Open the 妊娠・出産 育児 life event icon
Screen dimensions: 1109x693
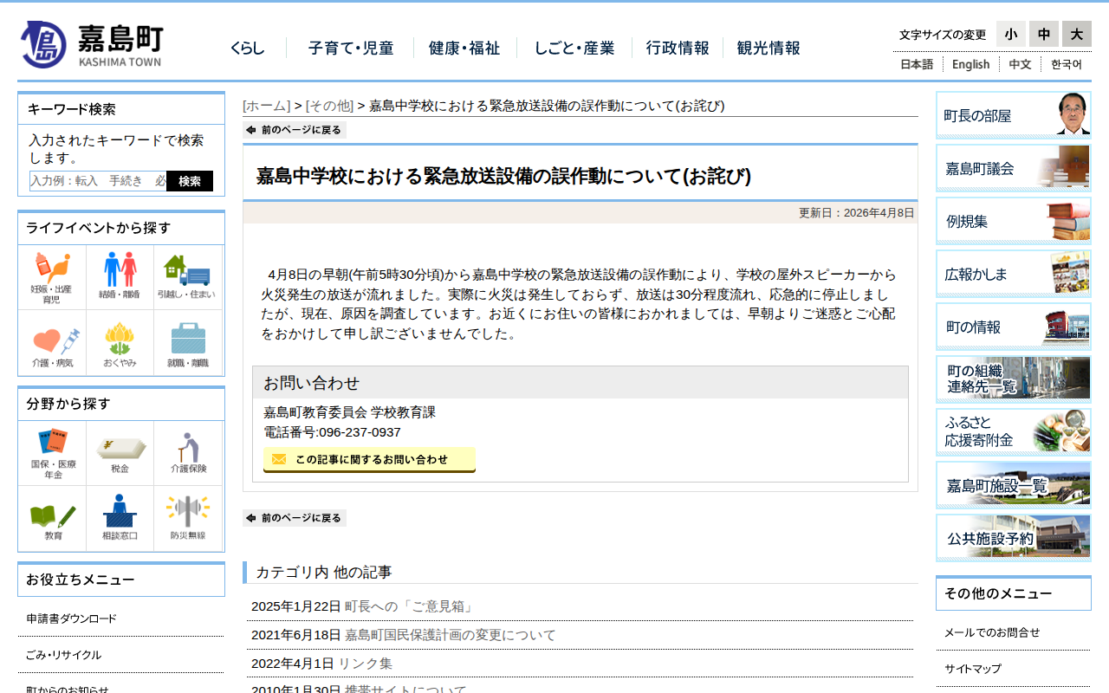(x=52, y=277)
